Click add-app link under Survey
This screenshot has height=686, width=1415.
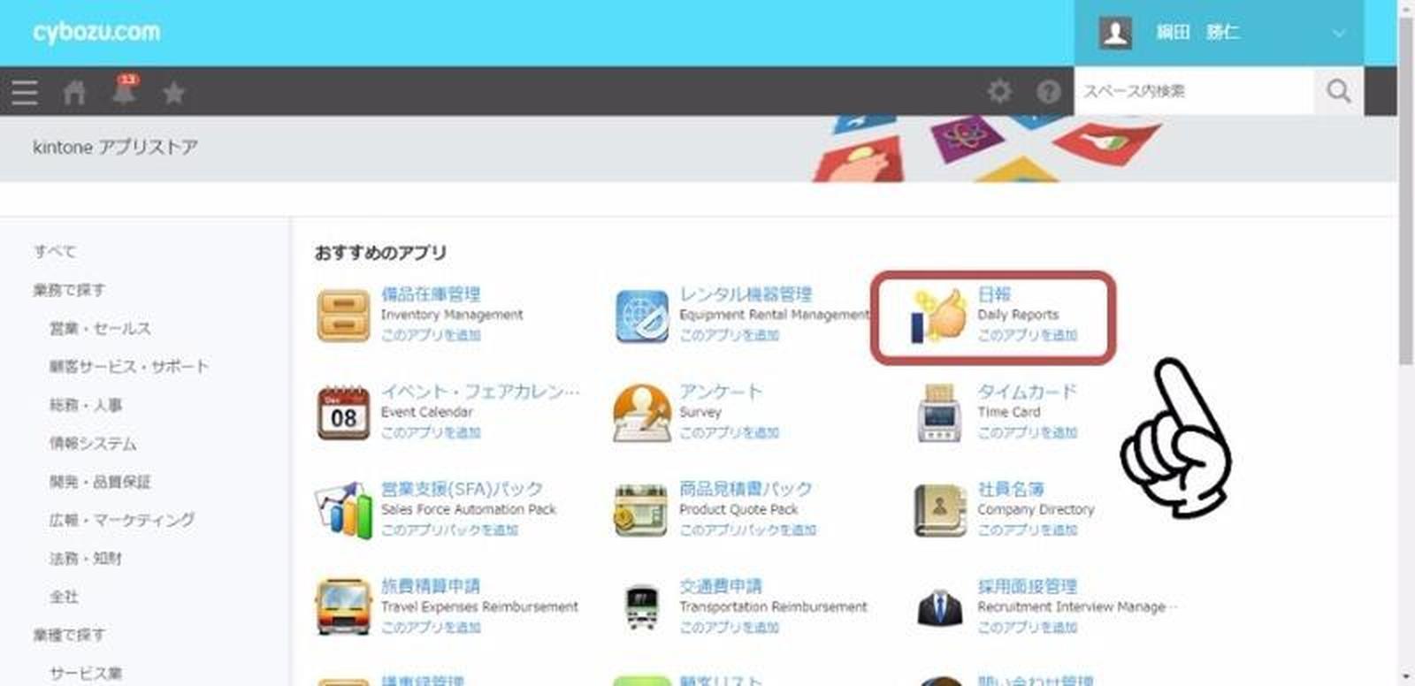729,432
